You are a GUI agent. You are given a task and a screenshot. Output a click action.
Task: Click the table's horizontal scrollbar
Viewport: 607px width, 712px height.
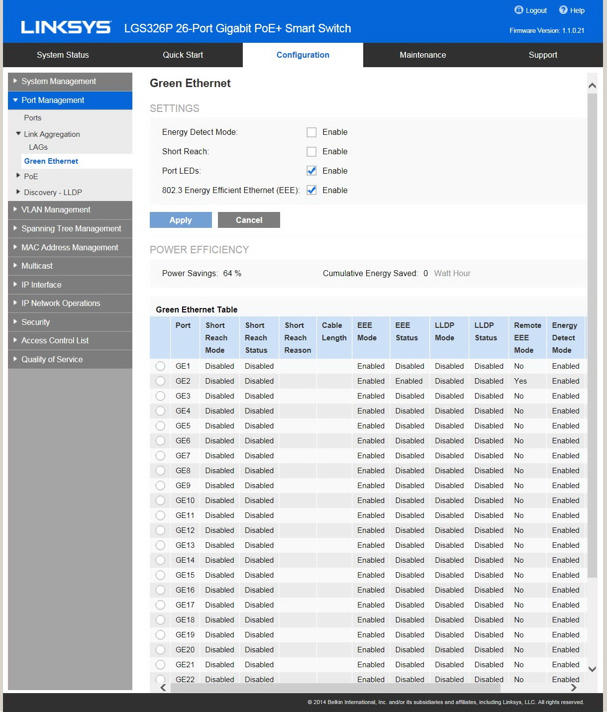point(335,688)
